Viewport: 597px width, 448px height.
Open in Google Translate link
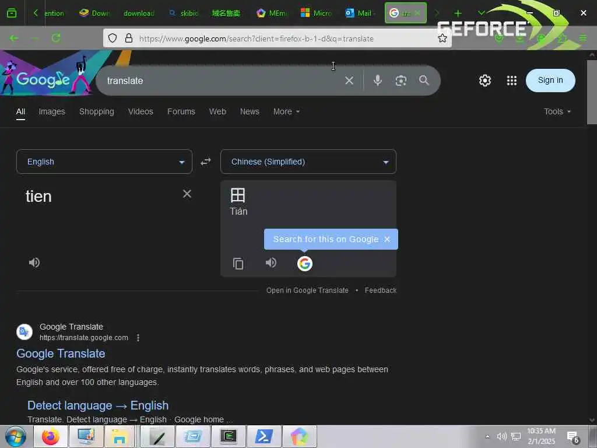pyautogui.click(x=307, y=290)
